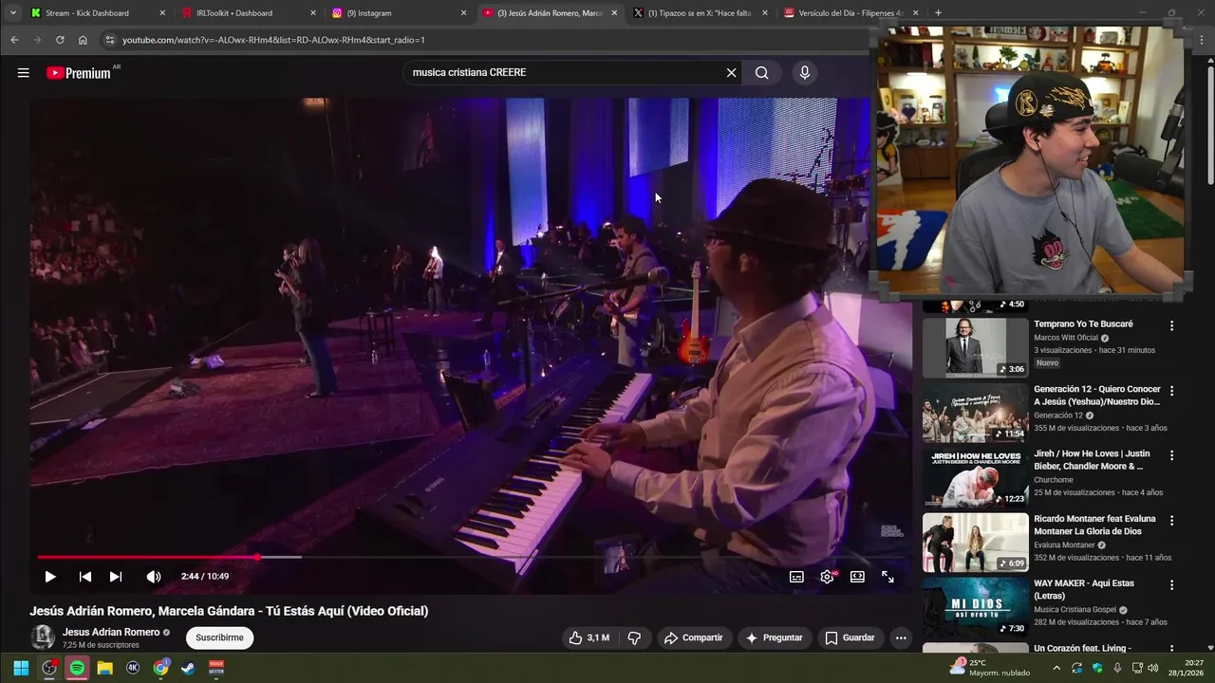This screenshot has height=683, width=1215.
Task: Click the Preguntar button
Action: 775,637
